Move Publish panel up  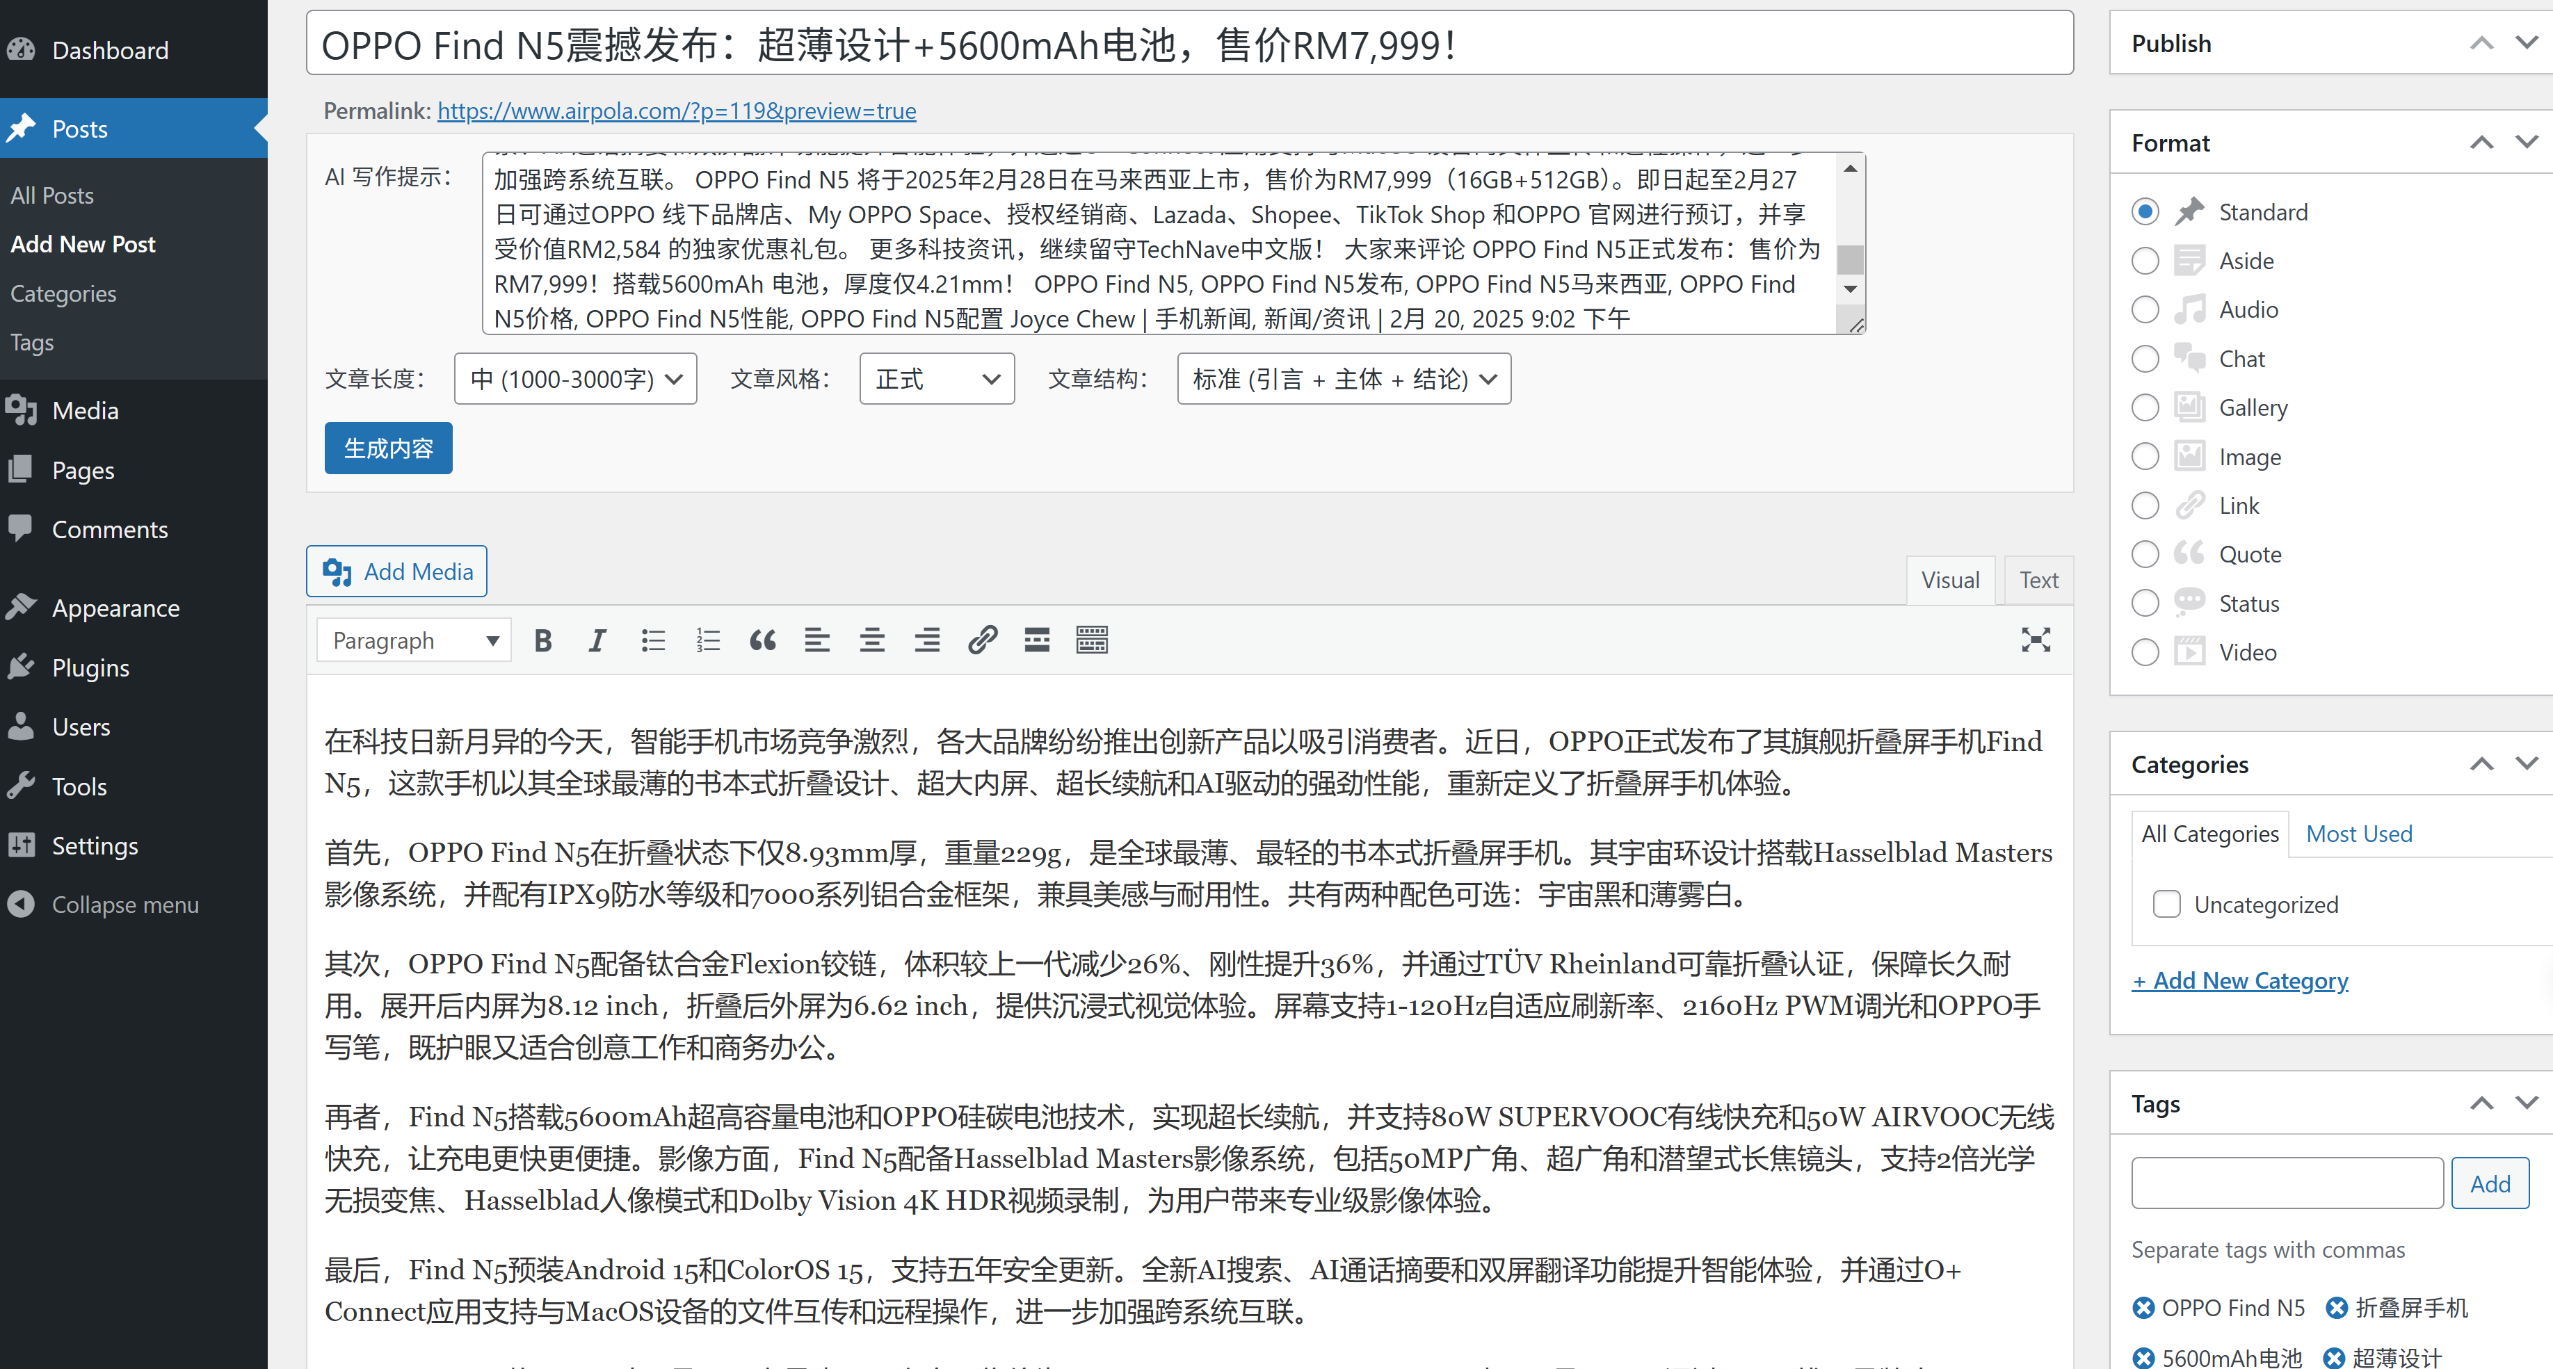[2481, 44]
